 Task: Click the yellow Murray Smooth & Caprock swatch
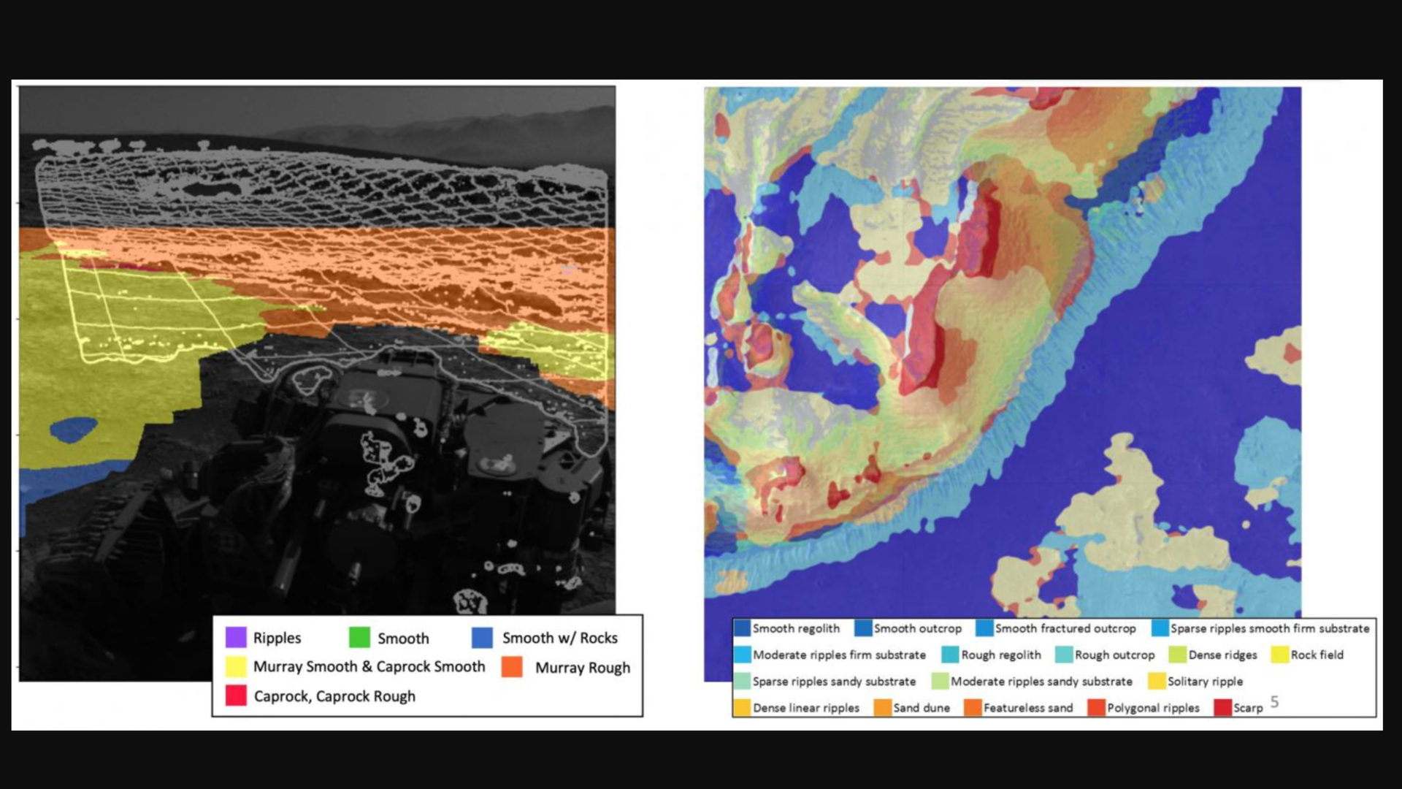pos(236,666)
